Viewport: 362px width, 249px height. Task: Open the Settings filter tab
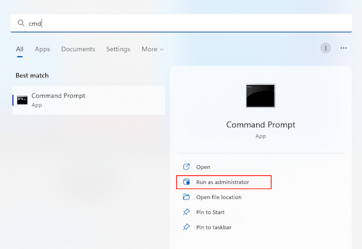tap(118, 49)
